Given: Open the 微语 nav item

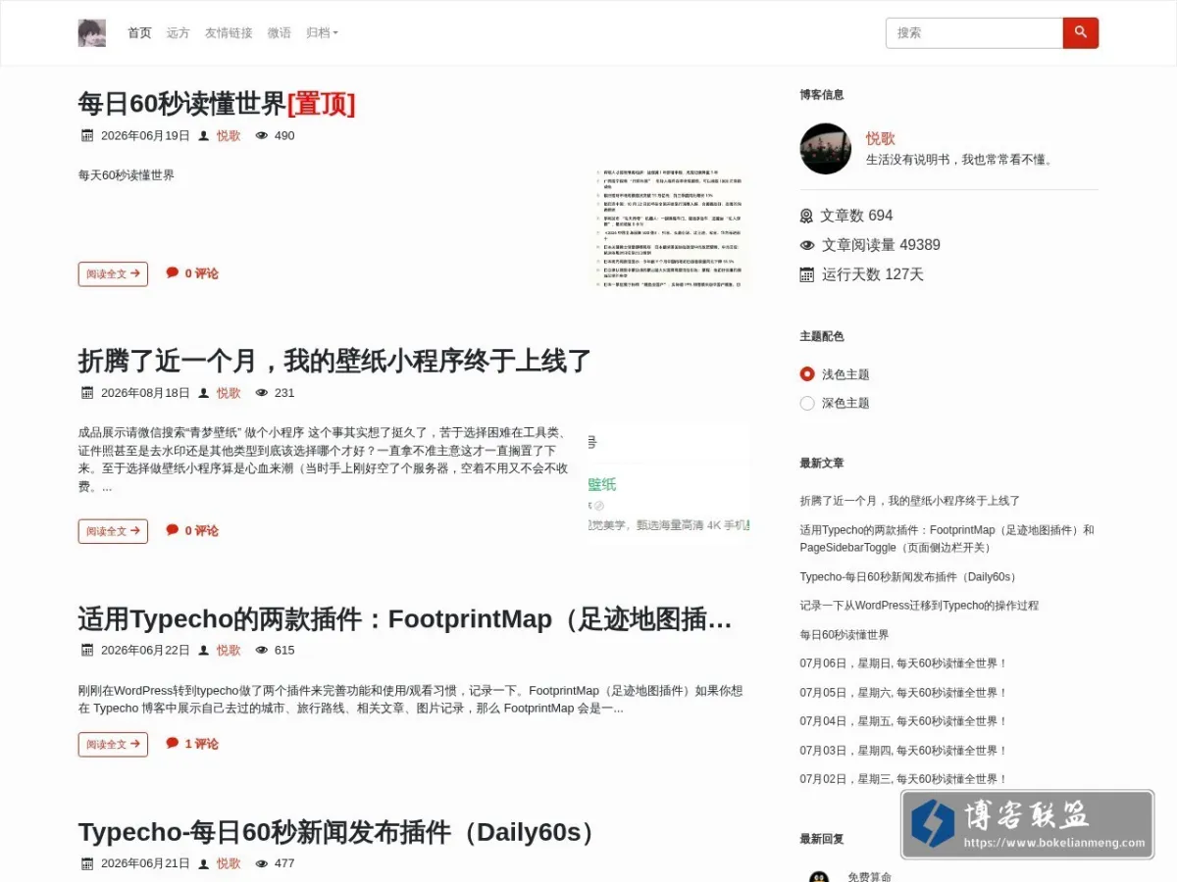Looking at the screenshot, I should (x=279, y=32).
